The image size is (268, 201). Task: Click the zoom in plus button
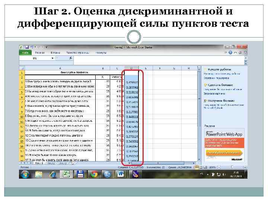[245, 167]
